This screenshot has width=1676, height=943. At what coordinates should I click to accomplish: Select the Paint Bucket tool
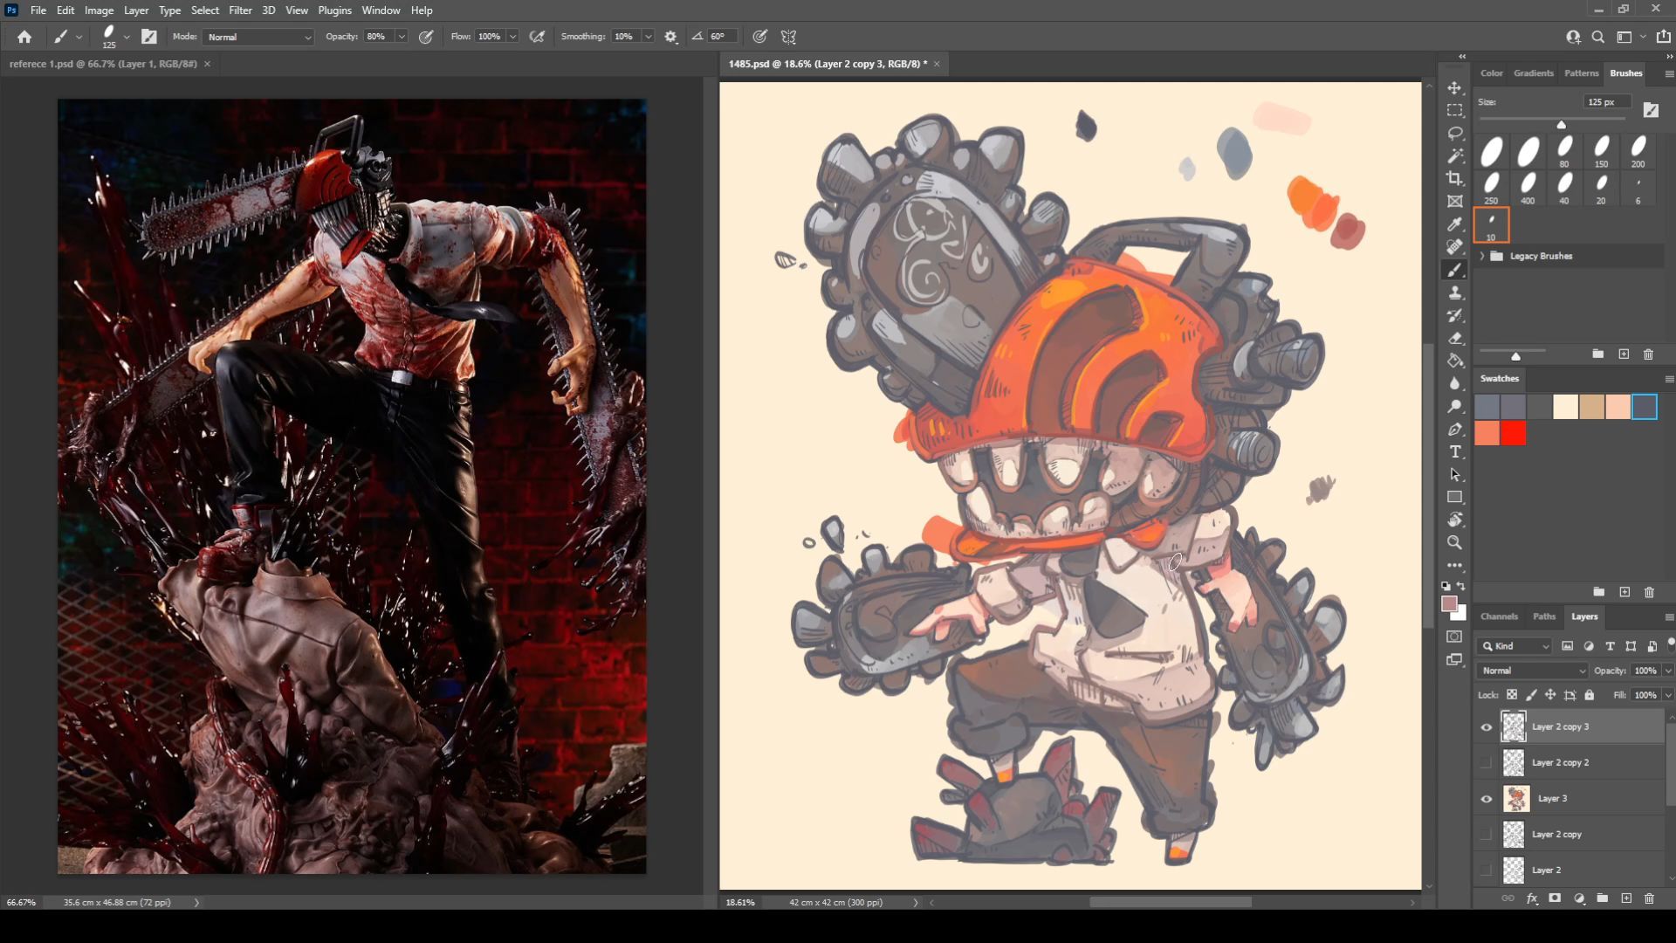click(1454, 361)
